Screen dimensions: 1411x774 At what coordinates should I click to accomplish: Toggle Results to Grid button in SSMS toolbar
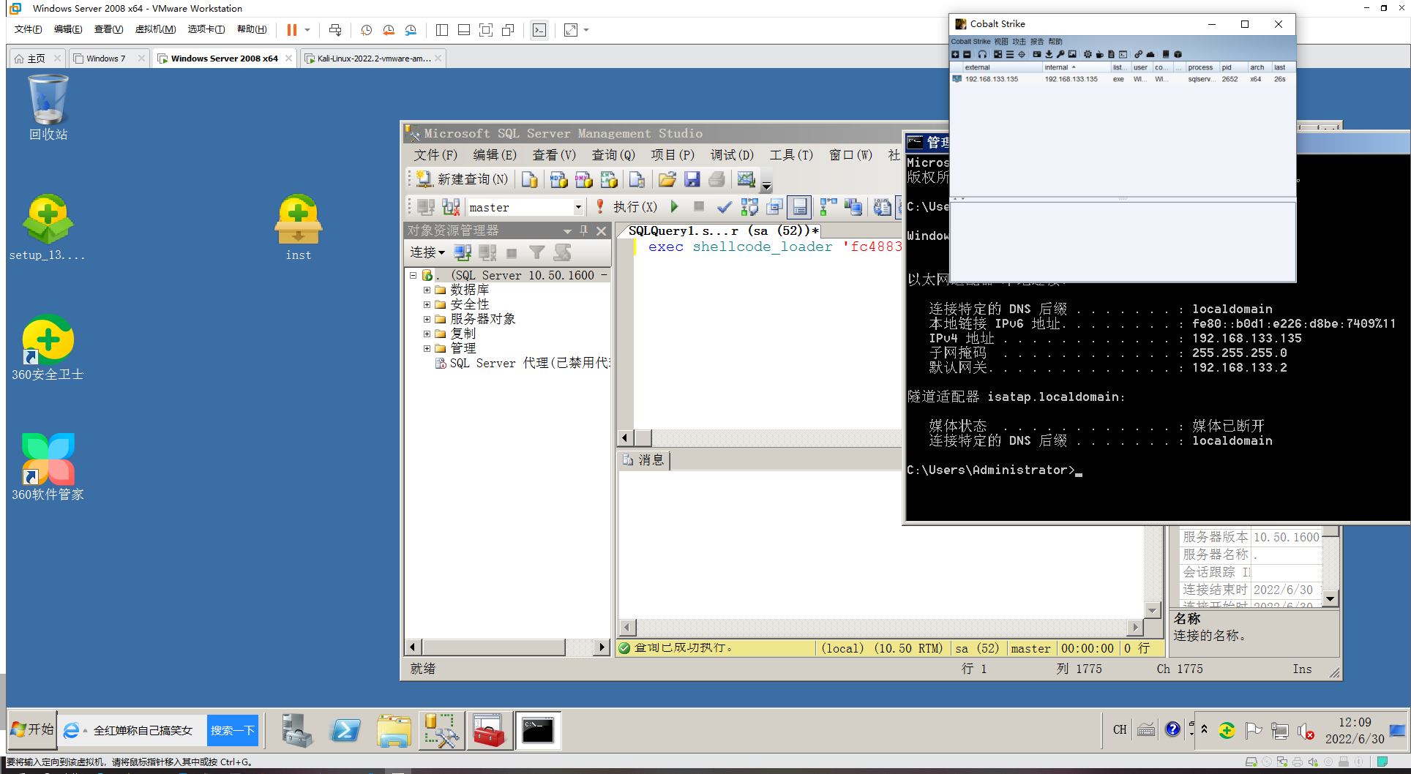tap(800, 207)
